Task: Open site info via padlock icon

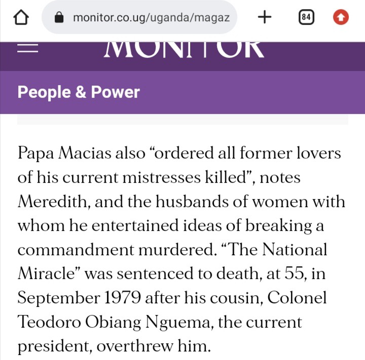Action: point(60,18)
